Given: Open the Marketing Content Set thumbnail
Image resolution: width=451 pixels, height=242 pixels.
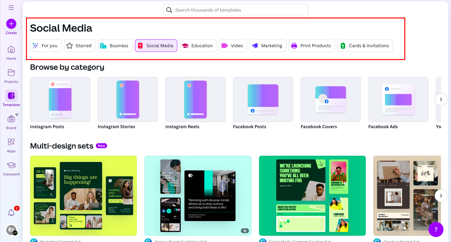Looking at the screenshot, I should (x=83, y=195).
